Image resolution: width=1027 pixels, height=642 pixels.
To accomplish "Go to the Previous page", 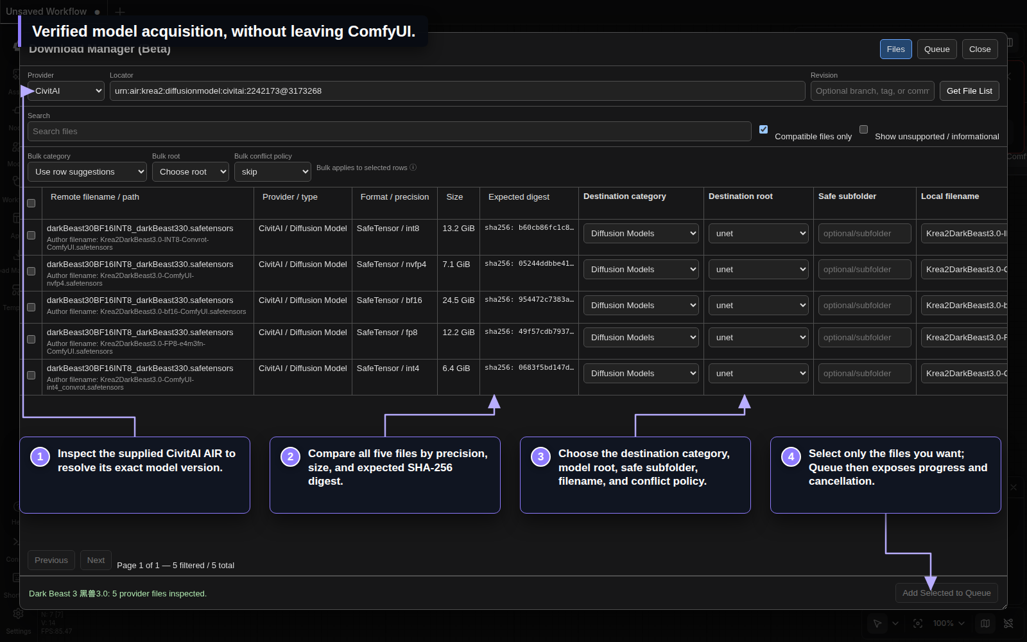I will tap(51, 560).
